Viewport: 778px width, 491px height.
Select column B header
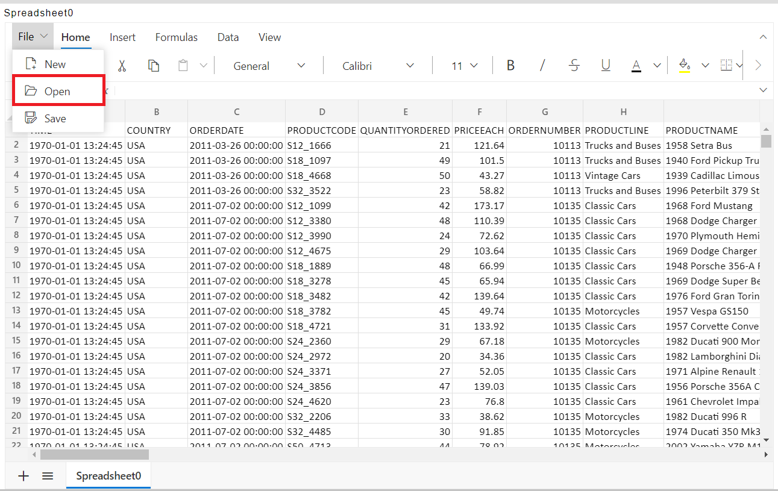pos(157,111)
